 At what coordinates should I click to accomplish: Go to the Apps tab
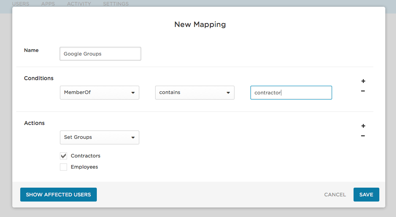click(x=48, y=4)
